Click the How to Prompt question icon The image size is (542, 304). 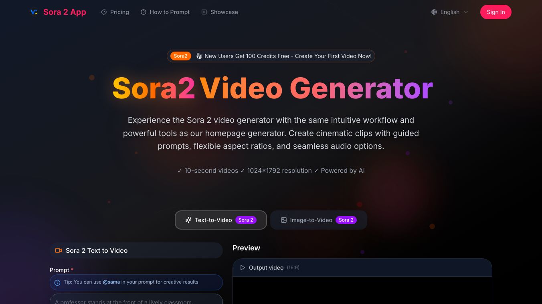144,12
